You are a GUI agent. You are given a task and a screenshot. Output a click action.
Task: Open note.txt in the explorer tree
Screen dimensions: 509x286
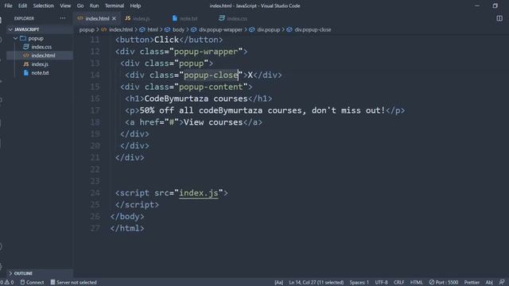[x=40, y=73]
